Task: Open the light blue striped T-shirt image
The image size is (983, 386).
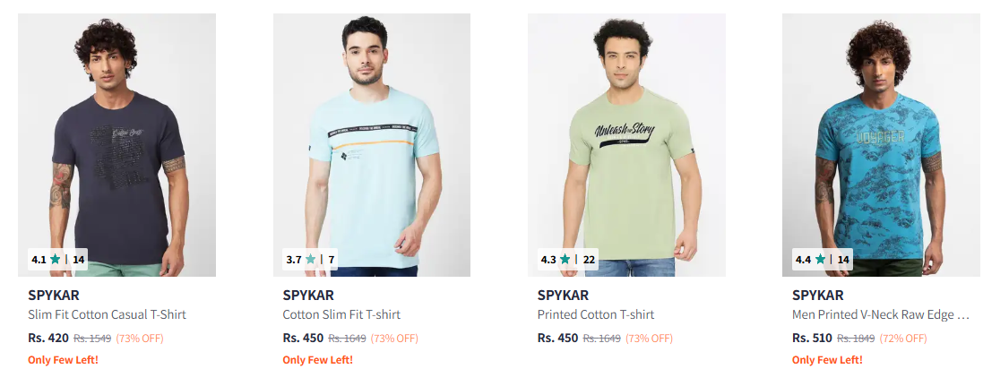Action: 372,145
